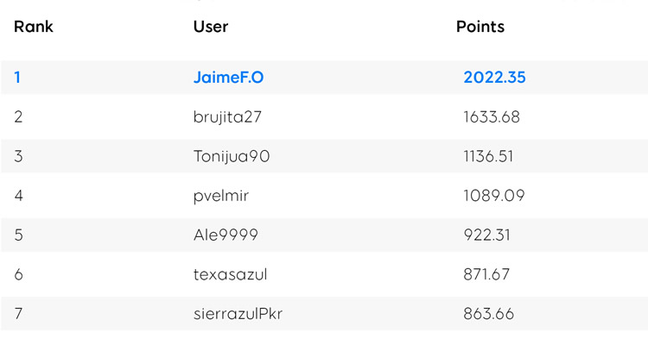Open the Ale9999 user entry

pyautogui.click(x=226, y=235)
